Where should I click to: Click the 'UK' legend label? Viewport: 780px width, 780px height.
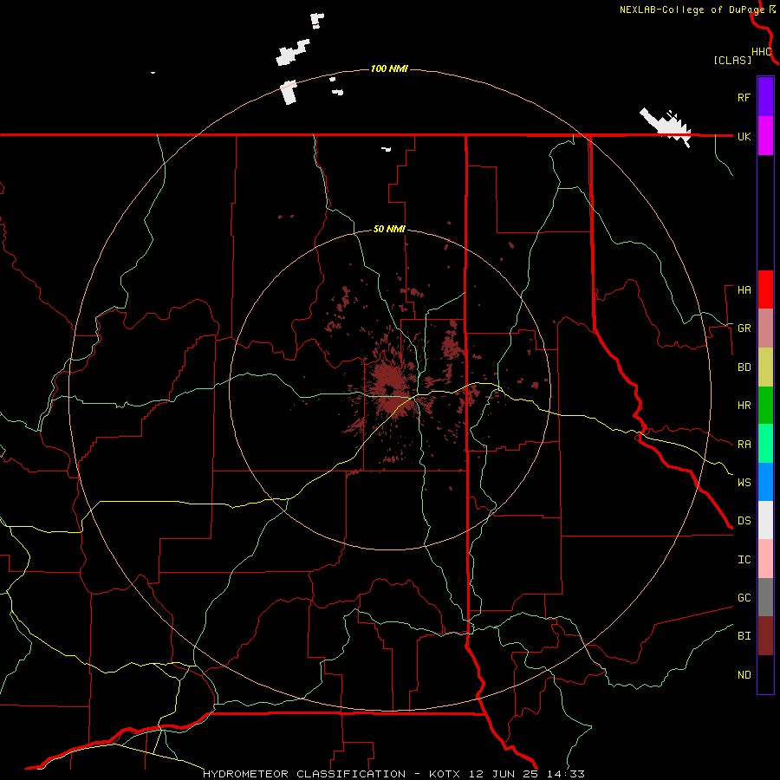(x=744, y=136)
